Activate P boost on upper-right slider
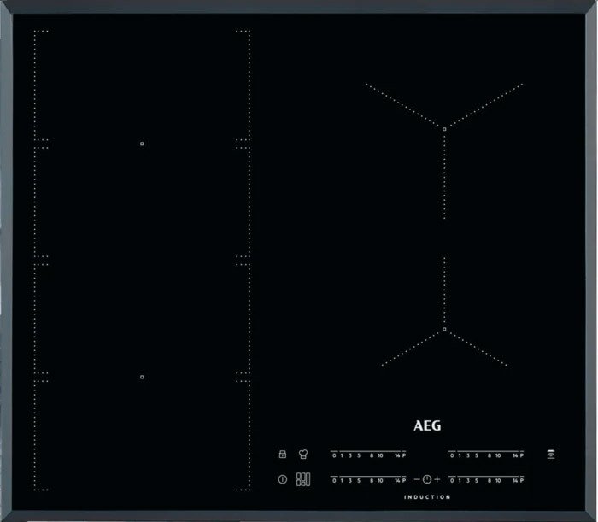The image size is (598, 522). pyautogui.click(x=522, y=455)
